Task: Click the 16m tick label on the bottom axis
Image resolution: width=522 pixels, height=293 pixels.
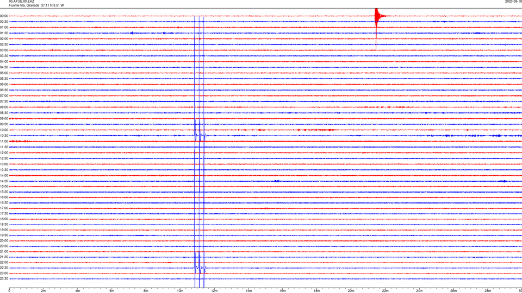Action: pyautogui.click(x=283, y=291)
